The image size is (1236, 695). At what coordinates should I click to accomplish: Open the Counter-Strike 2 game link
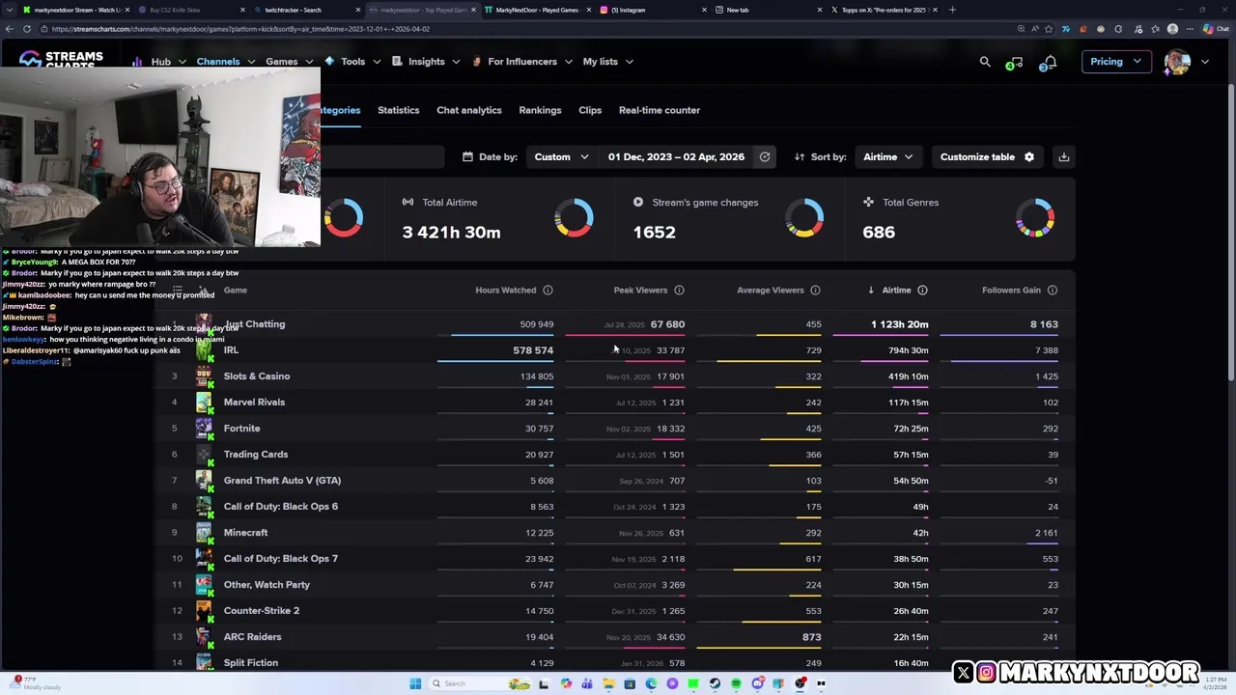point(262,611)
